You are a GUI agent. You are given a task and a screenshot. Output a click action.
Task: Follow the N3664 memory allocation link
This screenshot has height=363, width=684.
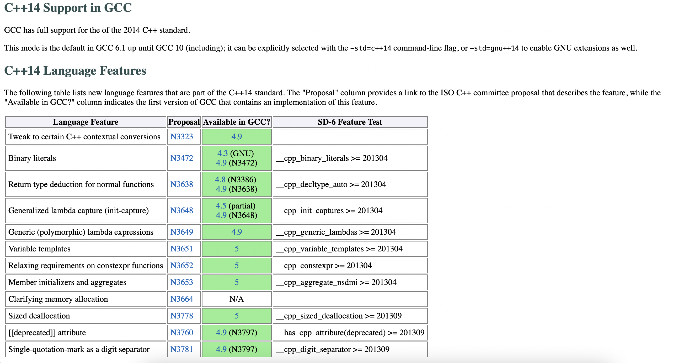pos(181,299)
